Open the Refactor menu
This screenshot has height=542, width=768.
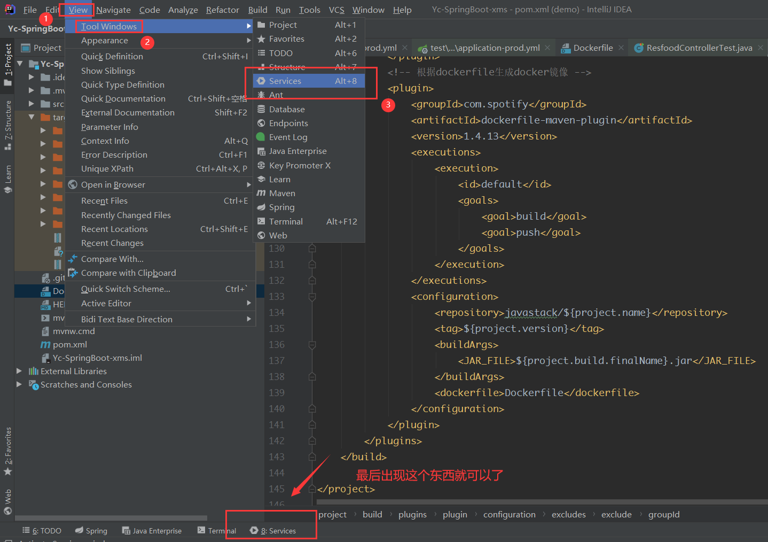pos(222,10)
